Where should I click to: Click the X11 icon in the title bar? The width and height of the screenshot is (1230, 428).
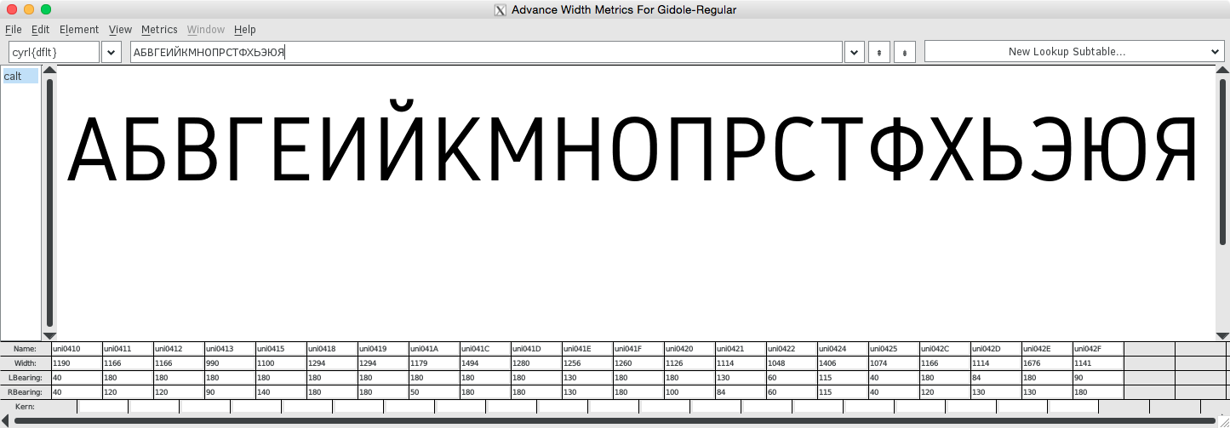[x=501, y=9]
